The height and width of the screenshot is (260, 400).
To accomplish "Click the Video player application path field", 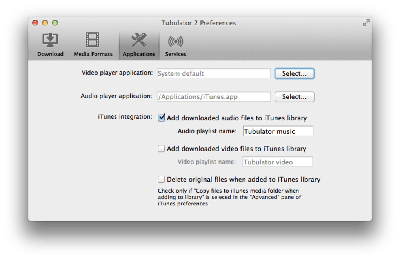I will coord(214,73).
